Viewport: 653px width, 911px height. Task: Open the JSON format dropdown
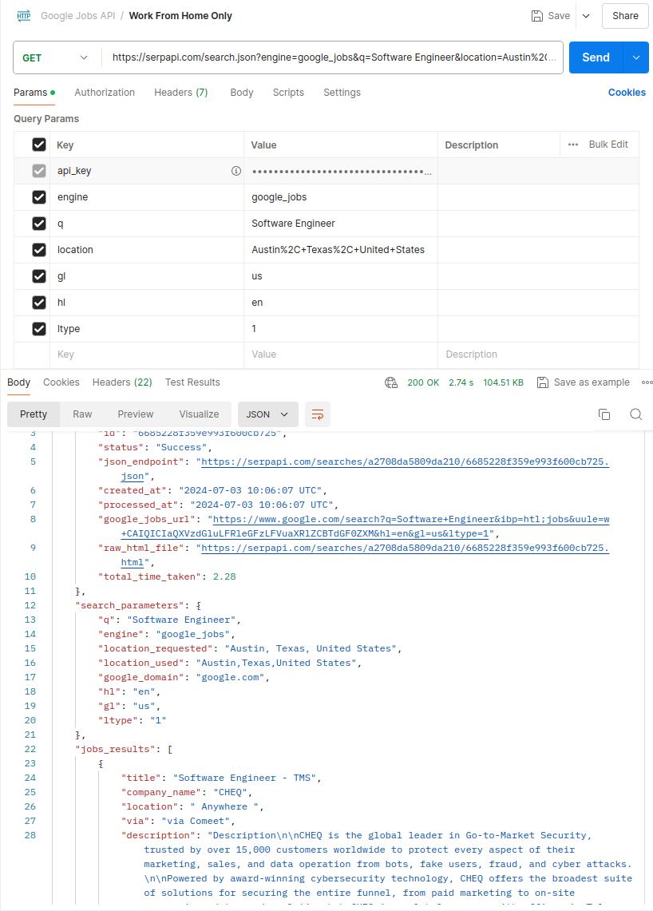[x=267, y=414]
